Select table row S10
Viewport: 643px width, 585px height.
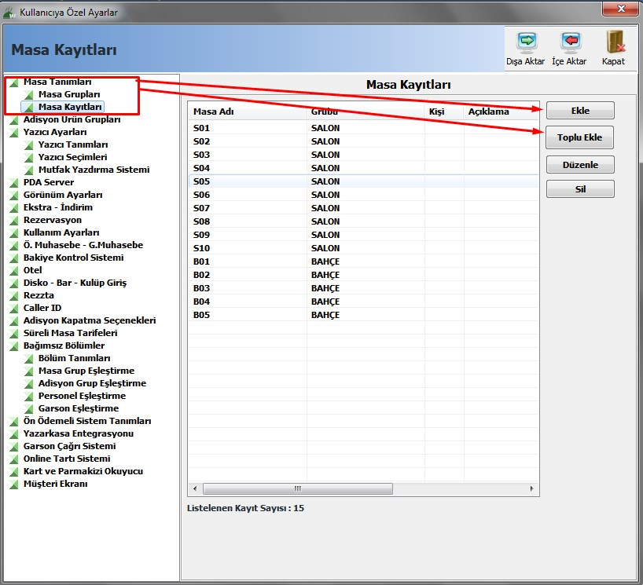364,248
